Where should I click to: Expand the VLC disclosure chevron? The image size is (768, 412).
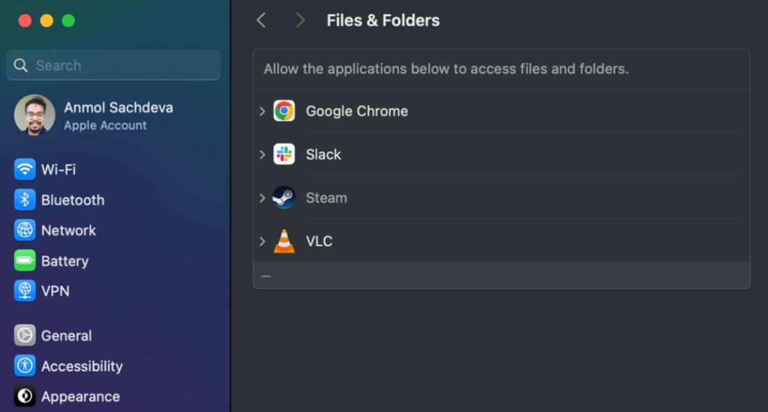tap(262, 241)
